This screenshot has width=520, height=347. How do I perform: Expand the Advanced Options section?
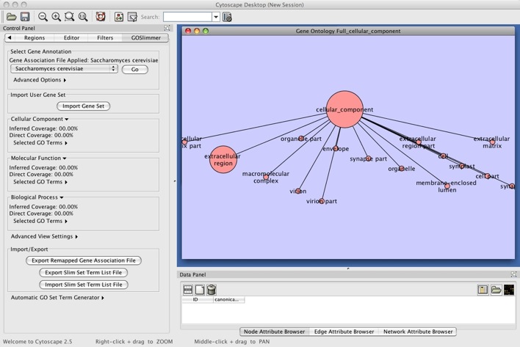click(x=40, y=80)
